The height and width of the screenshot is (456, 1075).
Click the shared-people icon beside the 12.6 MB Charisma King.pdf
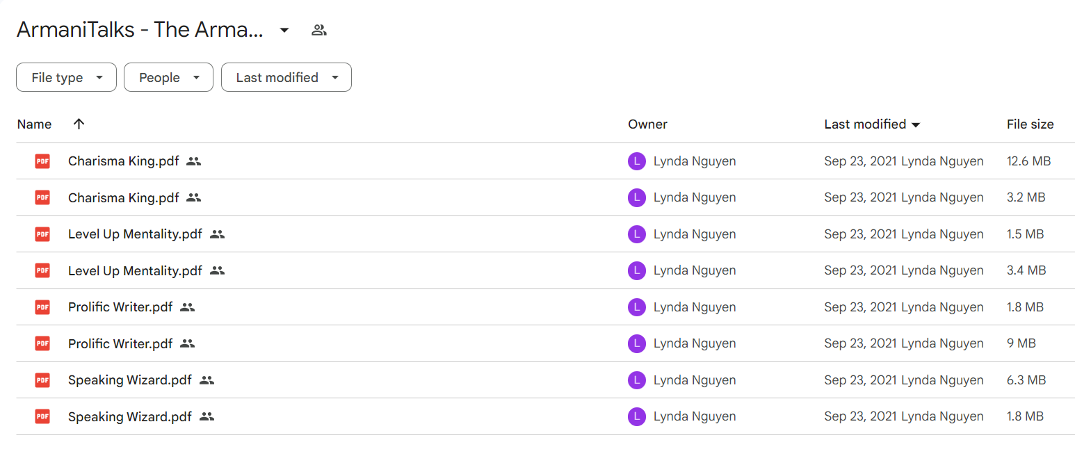pos(194,161)
